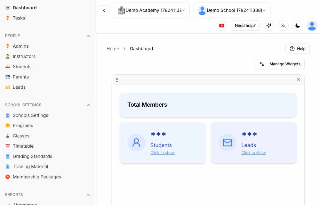Collapse the SCHOOL SETTINGS section
Screen dimensions: 320x205
88,105
